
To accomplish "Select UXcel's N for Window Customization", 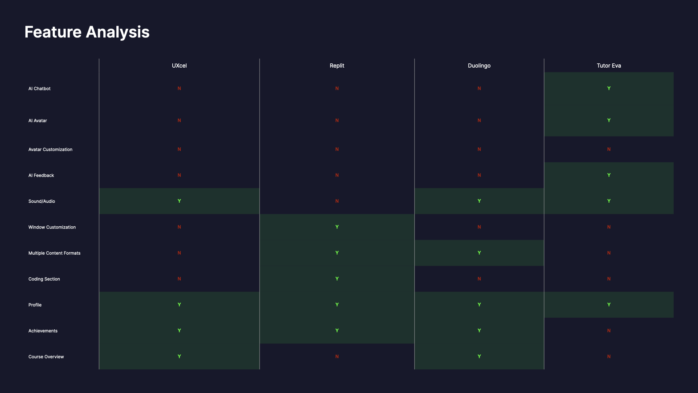I will coord(179,227).
